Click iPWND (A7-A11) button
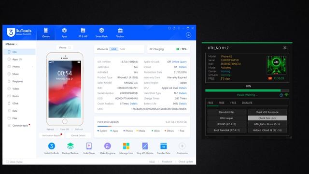The image size is (309, 174). point(226,124)
